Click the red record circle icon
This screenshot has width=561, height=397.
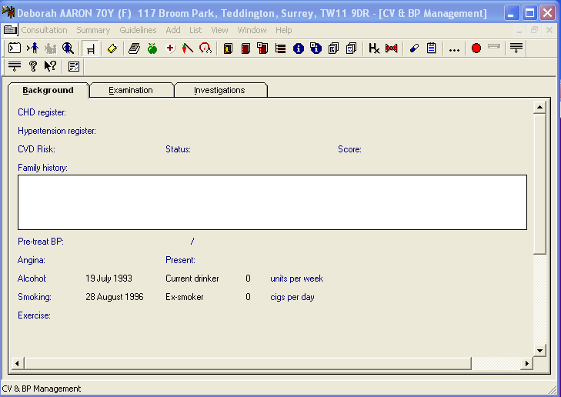coord(476,48)
